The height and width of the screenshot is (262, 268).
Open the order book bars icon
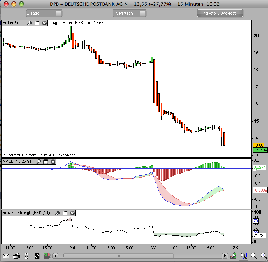coord(47,256)
